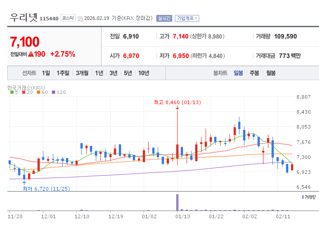Click the 상한가 8,980 text
Viewport: 319px width, 235px height.
point(207,37)
